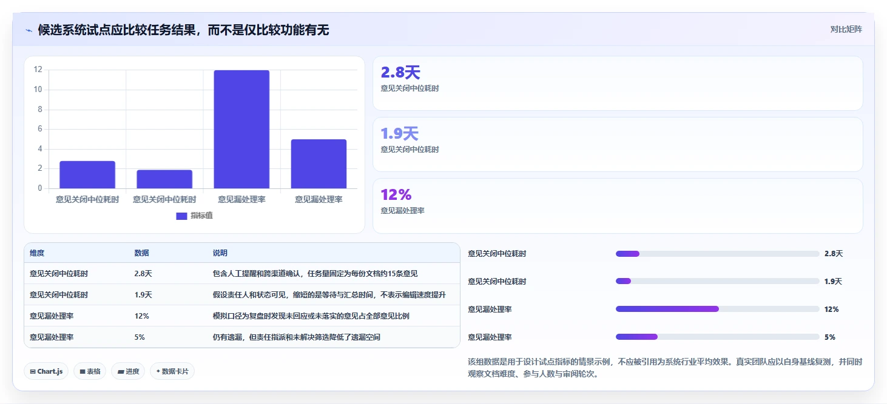Viewport: 887px width, 404px height.
Task: Click the slide title 候选系统试点应比较任务结果
Action: tap(183, 30)
